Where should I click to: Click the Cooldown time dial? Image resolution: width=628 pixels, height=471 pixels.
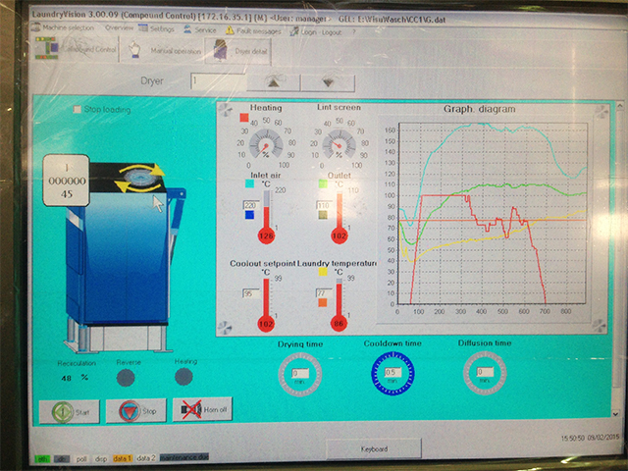tap(392, 374)
